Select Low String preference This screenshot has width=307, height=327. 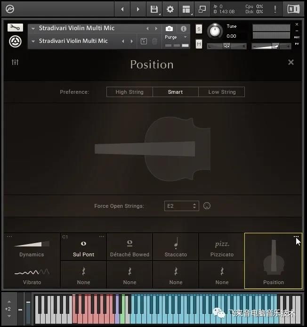tap(222, 92)
